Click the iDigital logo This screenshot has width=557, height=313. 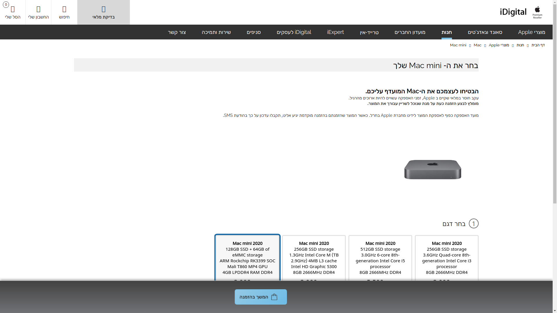[x=513, y=12]
